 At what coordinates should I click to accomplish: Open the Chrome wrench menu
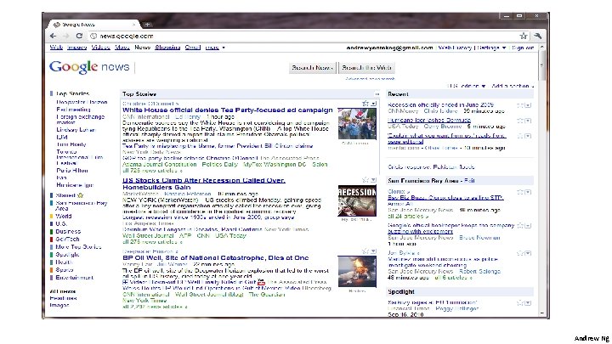pos(537,36)
